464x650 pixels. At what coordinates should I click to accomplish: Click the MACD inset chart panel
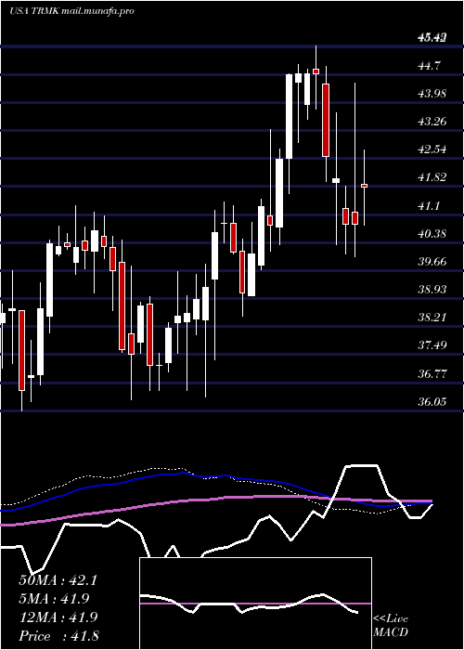(255, 604)
